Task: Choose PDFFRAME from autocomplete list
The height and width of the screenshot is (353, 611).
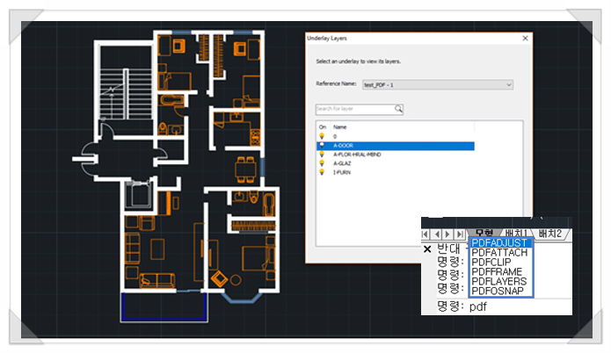Action: [x=501, y=271]
